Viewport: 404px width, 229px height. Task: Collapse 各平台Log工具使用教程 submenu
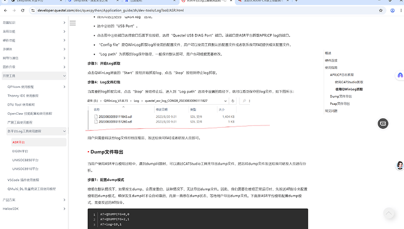click(36, 131)
